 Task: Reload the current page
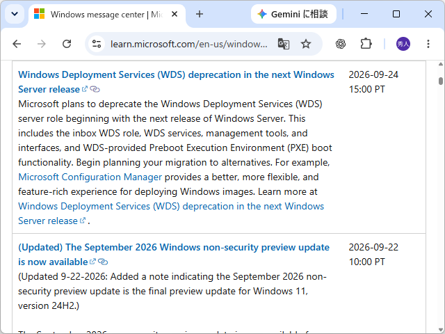pos(67,44)
